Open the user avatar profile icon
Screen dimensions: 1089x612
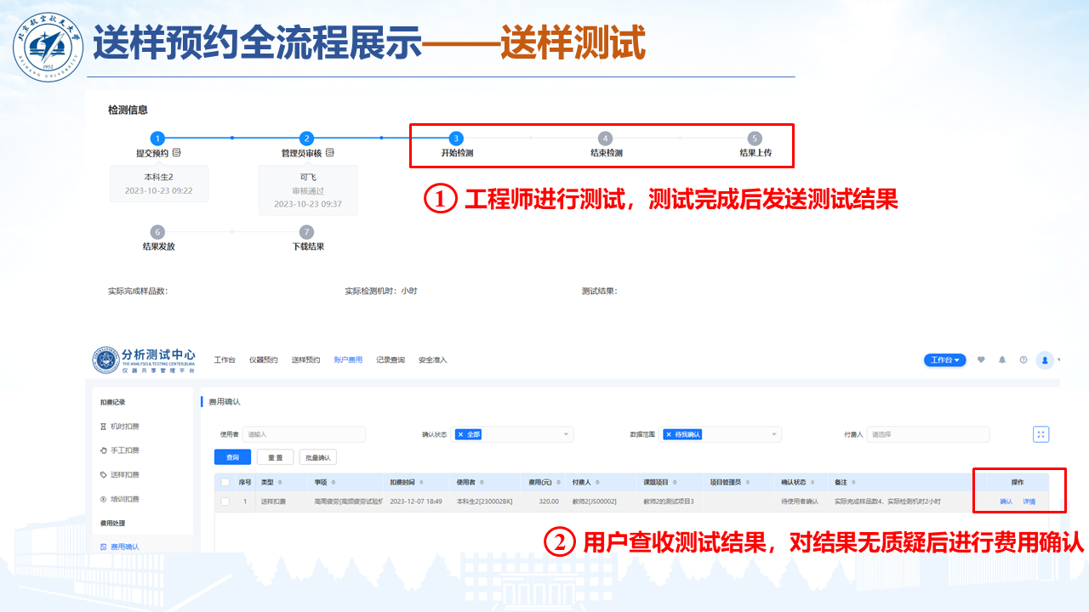point(1045,360)
